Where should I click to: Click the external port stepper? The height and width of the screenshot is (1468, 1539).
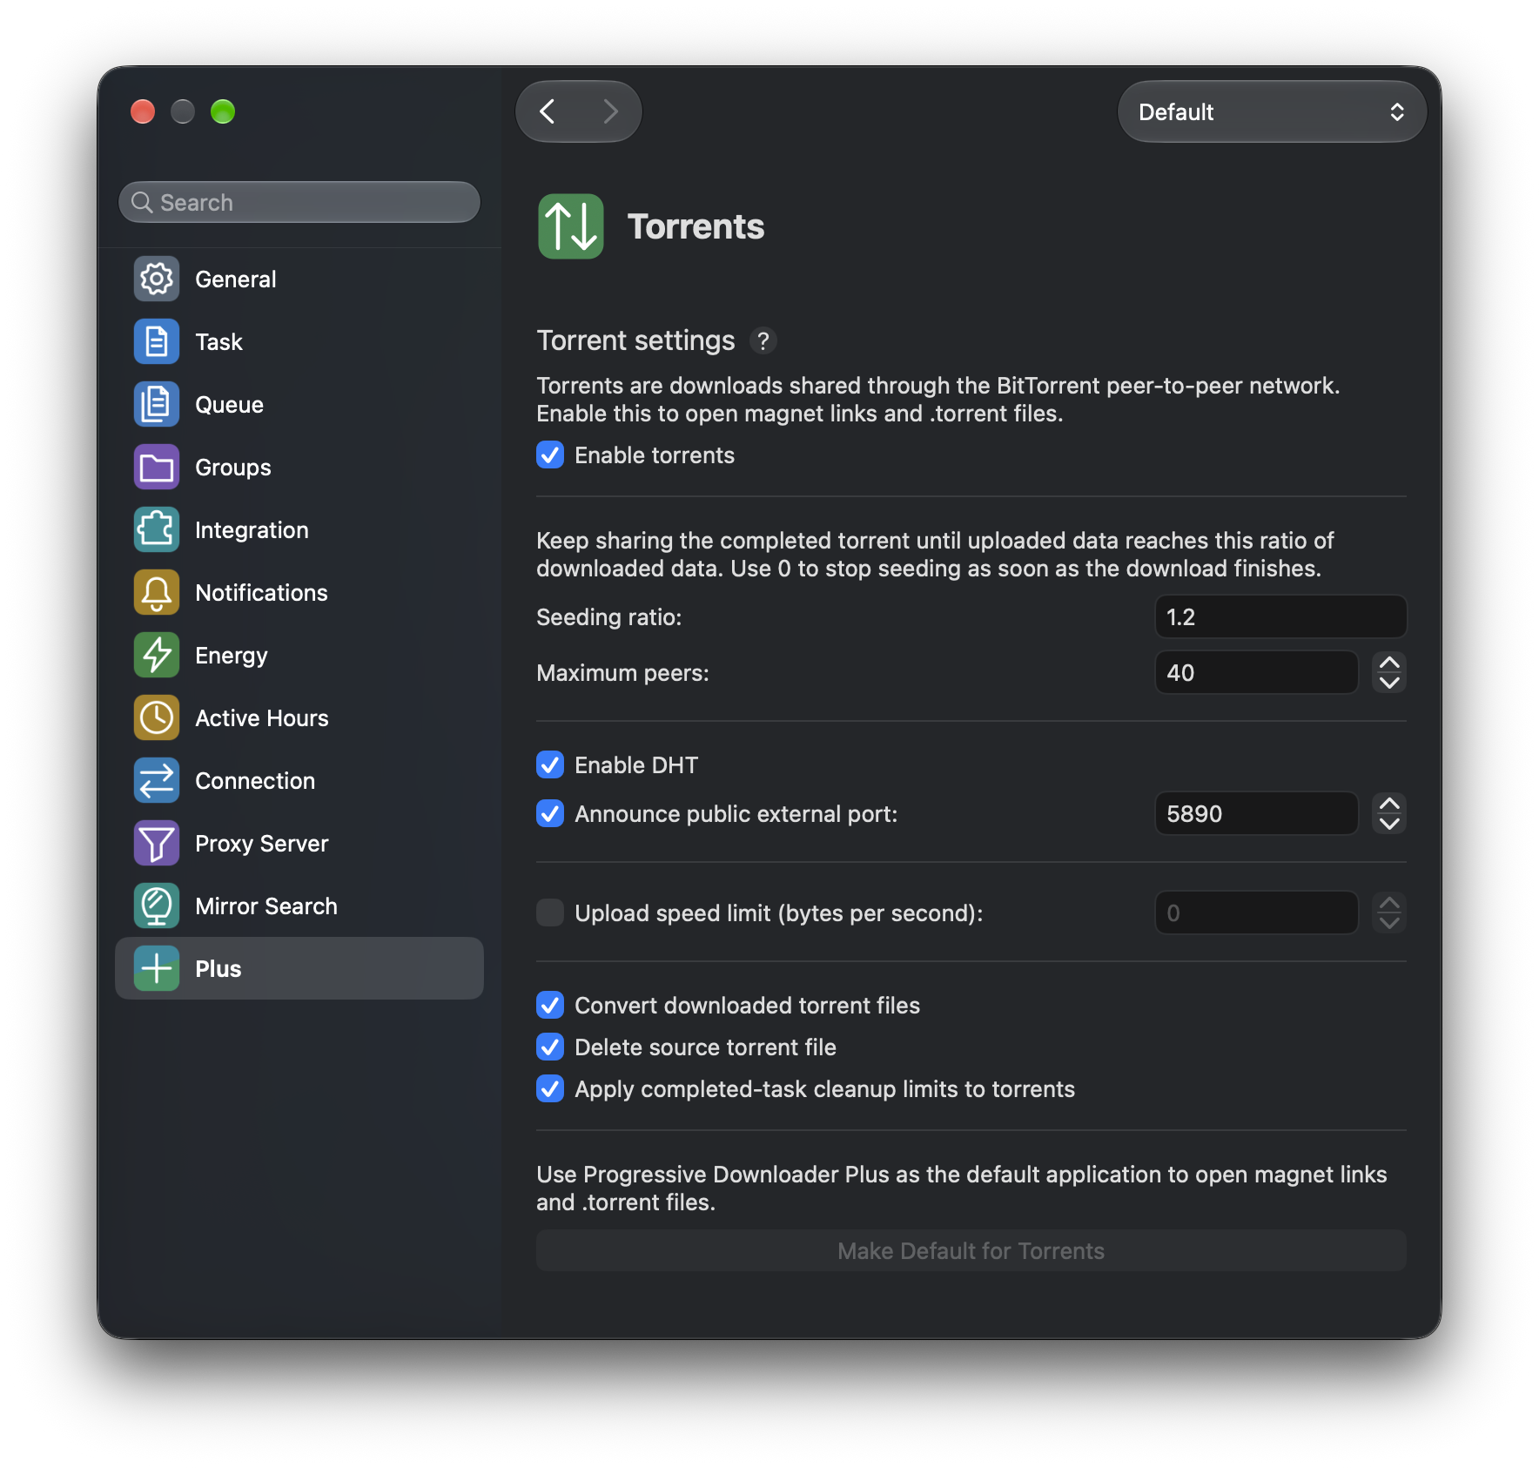pyautogui.click(x=1389, y=813)
